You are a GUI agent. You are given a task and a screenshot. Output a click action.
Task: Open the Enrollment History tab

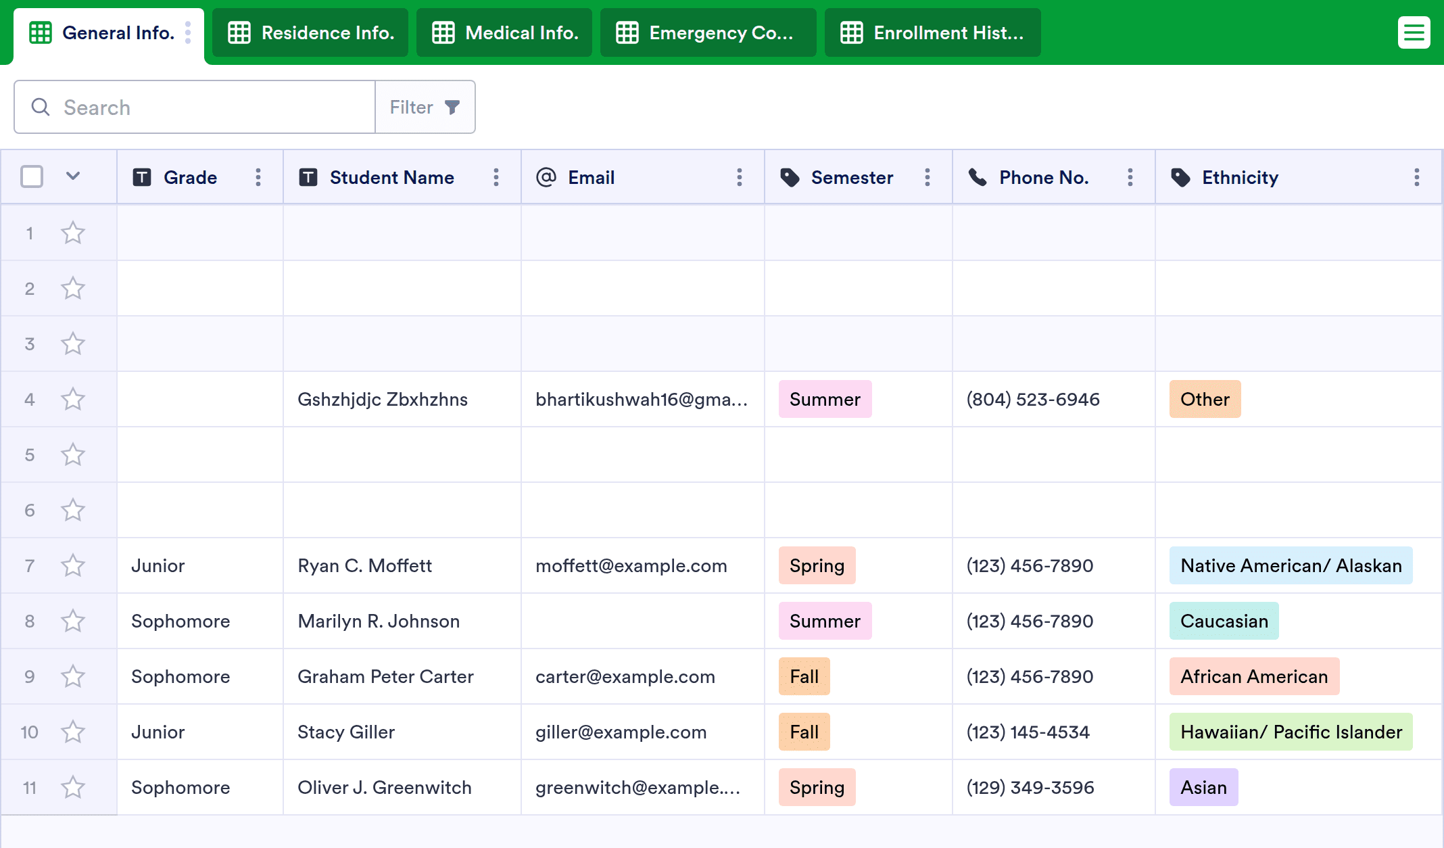932,32
